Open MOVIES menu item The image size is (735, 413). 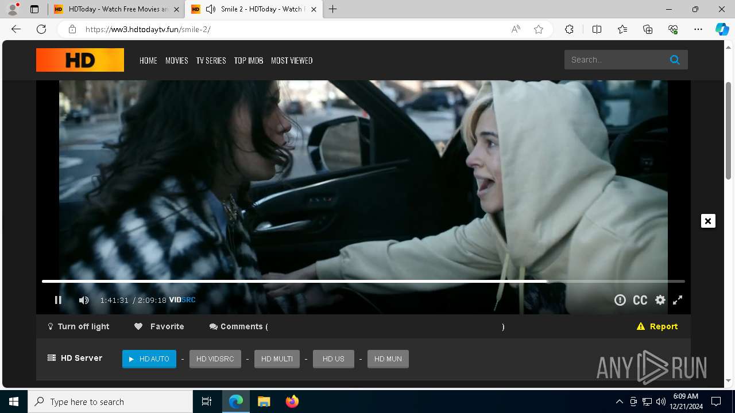click(177, 60)
